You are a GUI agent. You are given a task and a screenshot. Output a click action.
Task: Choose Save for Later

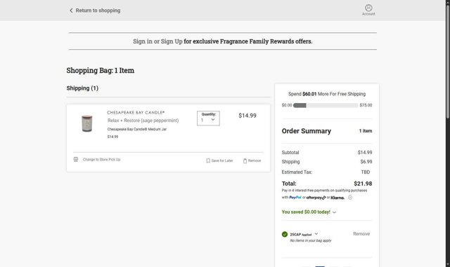222,160
